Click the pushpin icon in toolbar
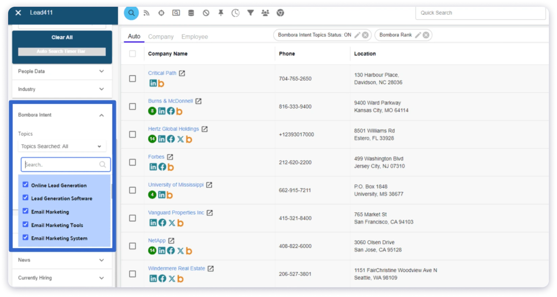 [x=221, y=13]
